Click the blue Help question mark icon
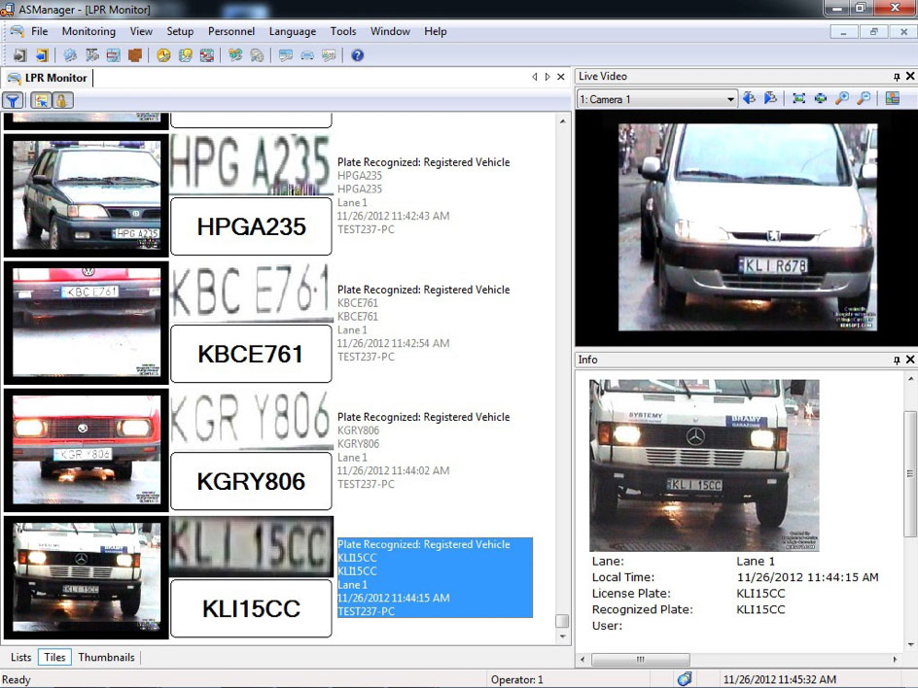This screenshot has height=688, width=918. point(357,55)
